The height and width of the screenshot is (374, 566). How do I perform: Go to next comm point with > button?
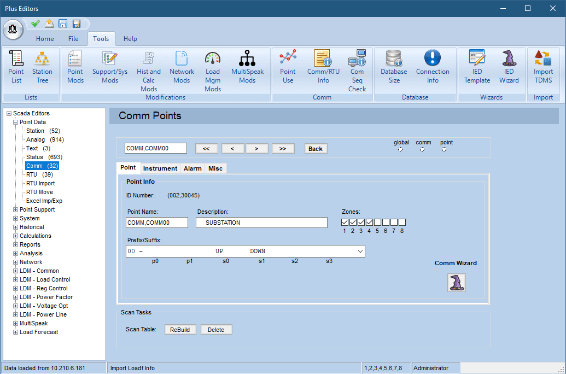pyautogui.click(x=256, y=148)
